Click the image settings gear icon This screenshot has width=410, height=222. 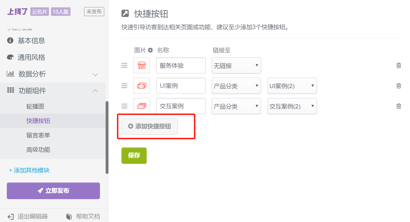click(x=150, y=50)
